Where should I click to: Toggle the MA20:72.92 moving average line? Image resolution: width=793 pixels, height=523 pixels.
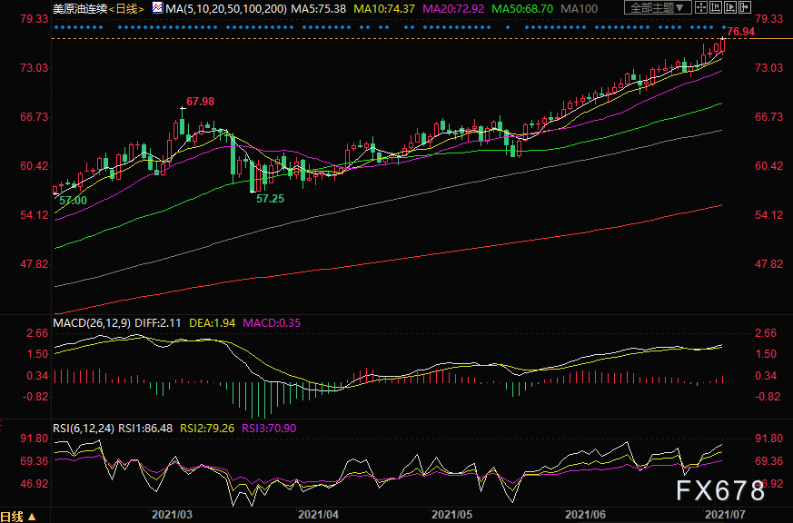point(453,8)
